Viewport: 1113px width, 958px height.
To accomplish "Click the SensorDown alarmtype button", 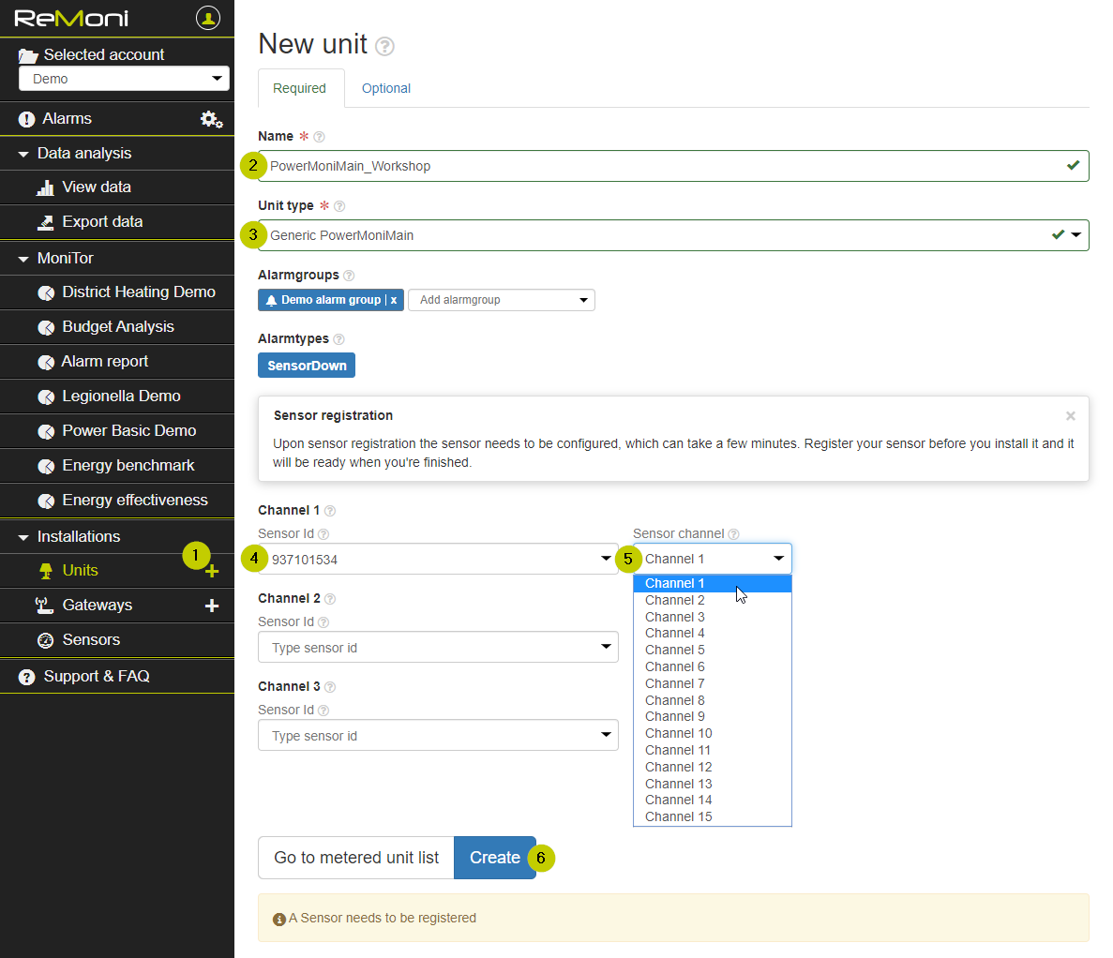I will point(307,366).
